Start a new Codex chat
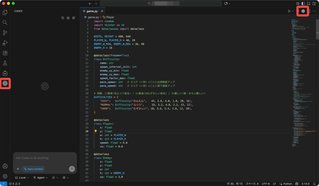The width and height of the screenshot is (319, 186). click(x=74, y=18)
